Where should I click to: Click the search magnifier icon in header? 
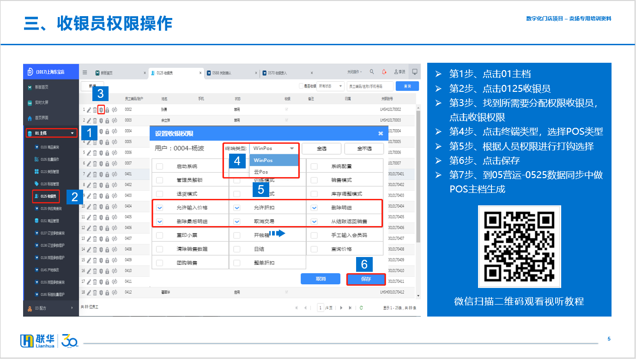(372, 72)
